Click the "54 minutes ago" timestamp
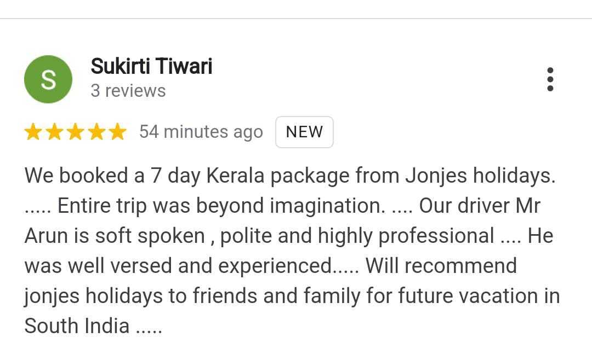The image size is (592, 355). pos(201,132)
